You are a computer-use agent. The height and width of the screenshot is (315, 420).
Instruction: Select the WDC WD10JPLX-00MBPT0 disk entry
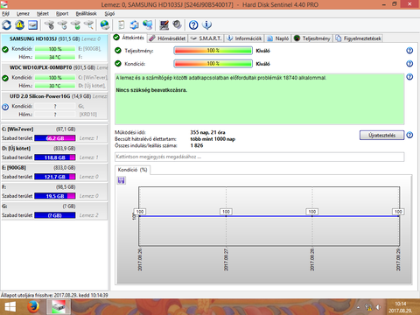pos(54,77)
